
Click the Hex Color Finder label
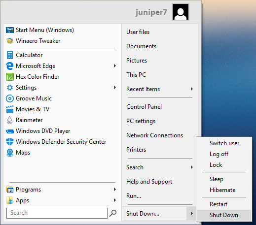37,77
